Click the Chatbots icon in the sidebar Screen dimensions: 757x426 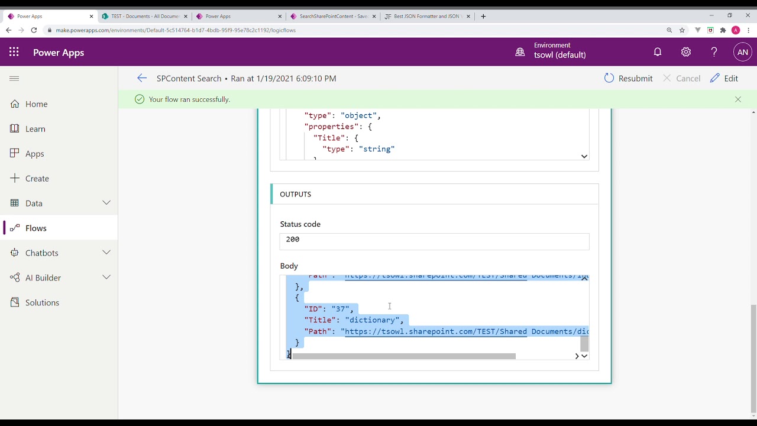click(x=15, y=253)
